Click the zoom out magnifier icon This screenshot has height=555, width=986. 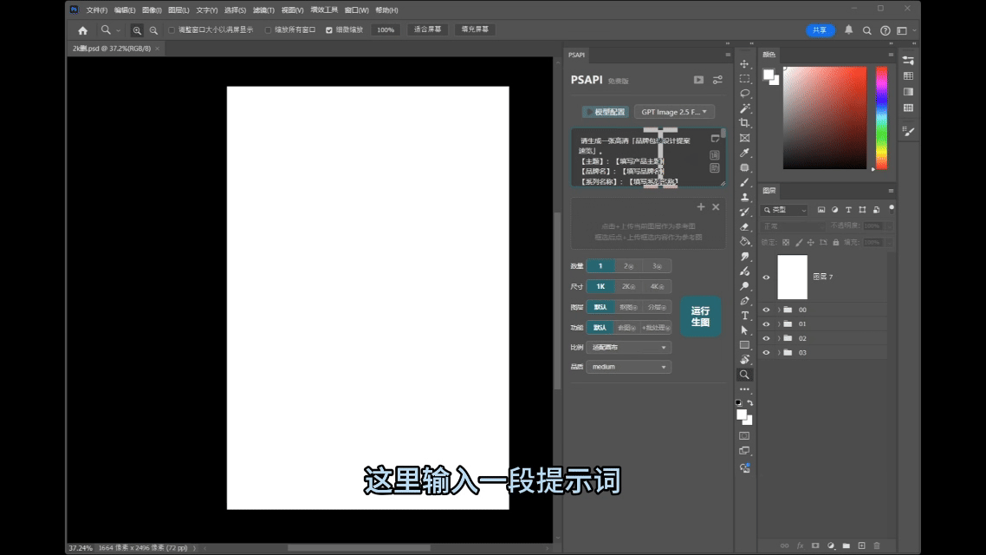(153, 30)
